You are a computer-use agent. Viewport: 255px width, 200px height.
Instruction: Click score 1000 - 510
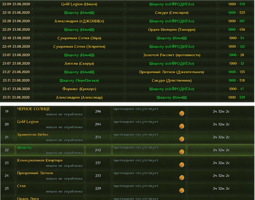click(236, 4)
